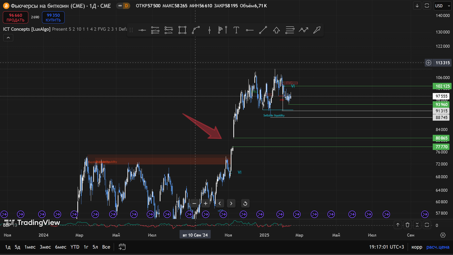Select the 5д date range
Screen dimensions: 453x255
(17, 247)
